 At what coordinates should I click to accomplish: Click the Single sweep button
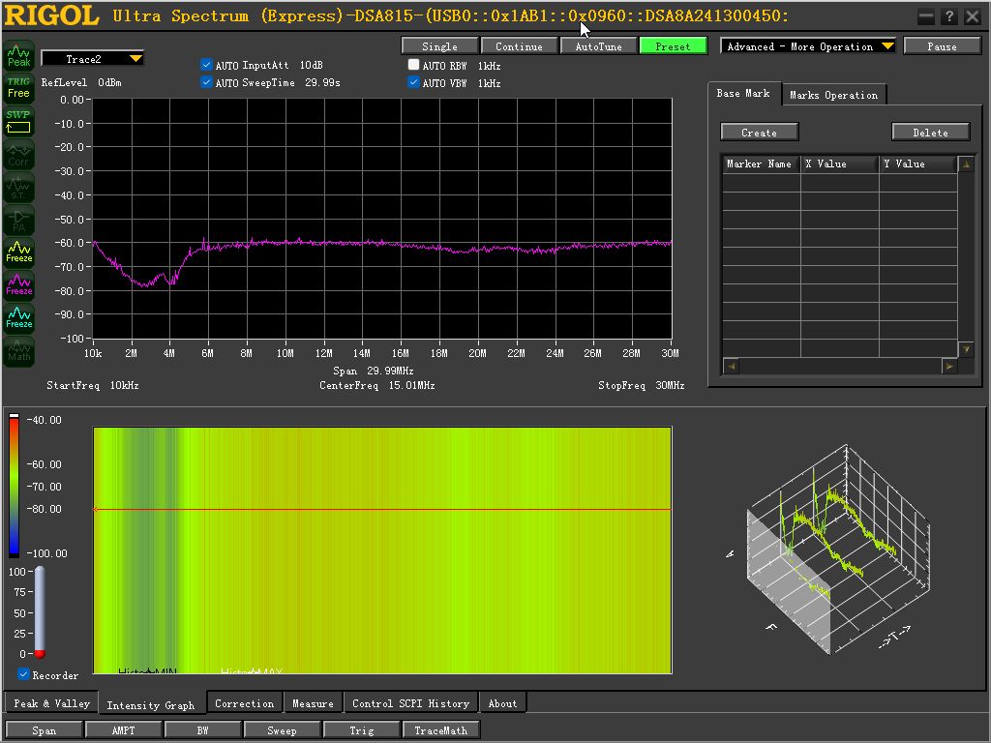point(440,46)
